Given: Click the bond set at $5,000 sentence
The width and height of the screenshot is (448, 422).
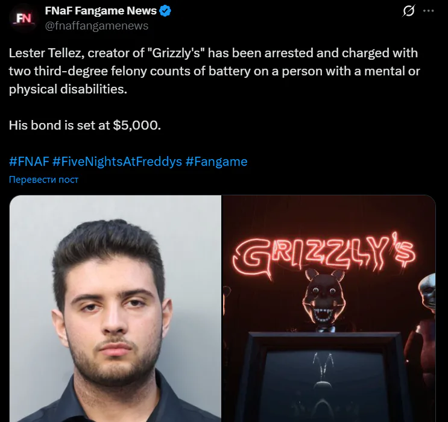Looking at the screenshot, I should click(x=85, y=125).
